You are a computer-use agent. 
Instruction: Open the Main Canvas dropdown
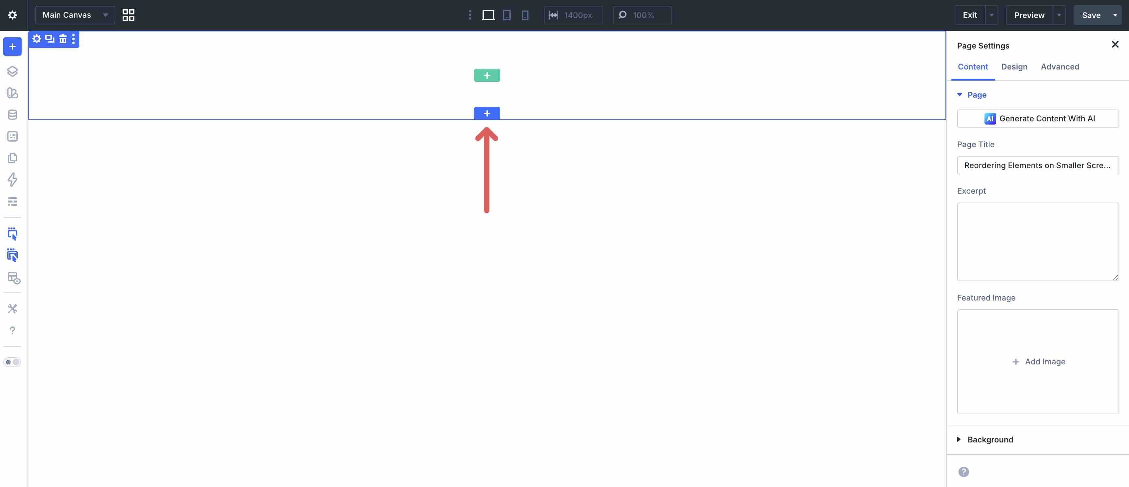[x=74, y=14]
